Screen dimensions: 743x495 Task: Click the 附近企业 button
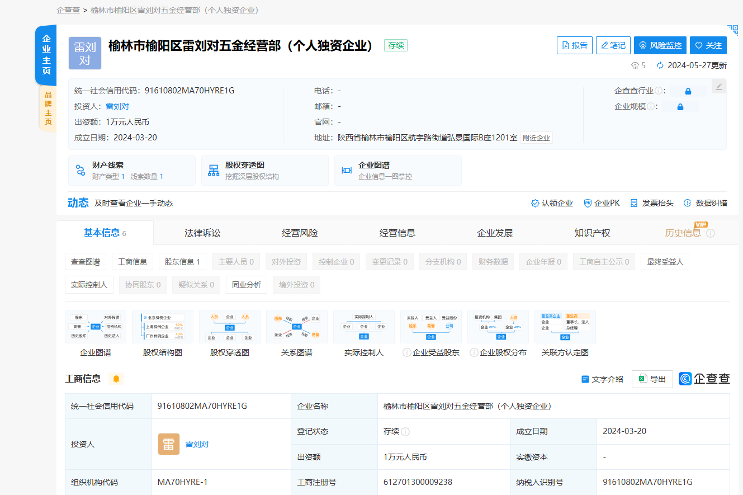pyautogui.click(x=536, y=137)
